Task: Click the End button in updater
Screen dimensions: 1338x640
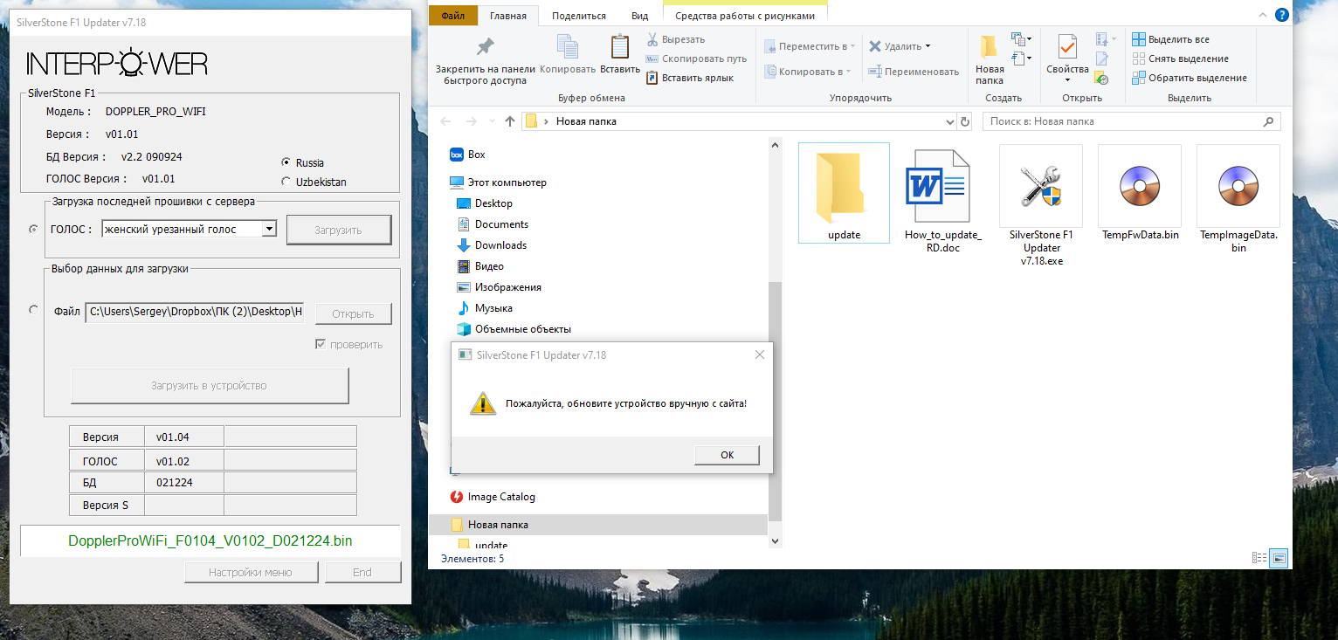Action: pos(362,573)
